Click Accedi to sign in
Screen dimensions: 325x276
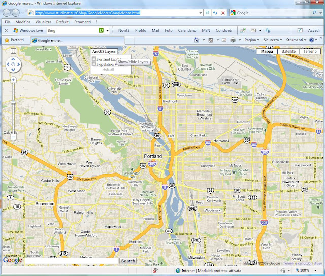pos(314,30)
